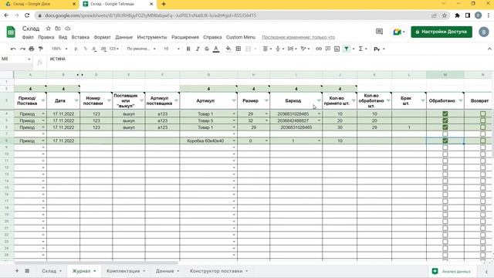
Task: Open the font family dropdown
Action: [x=141, y=49]
